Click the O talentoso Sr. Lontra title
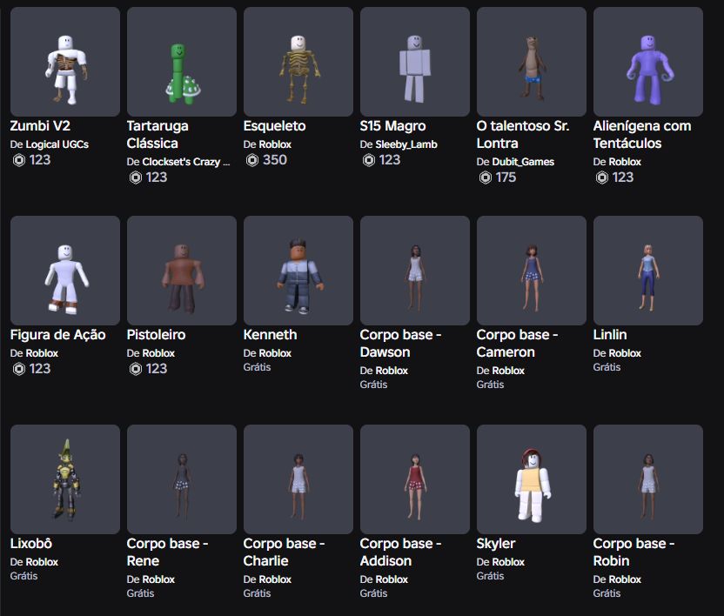Viewport: 724px width, 616px height. (523, 134)
